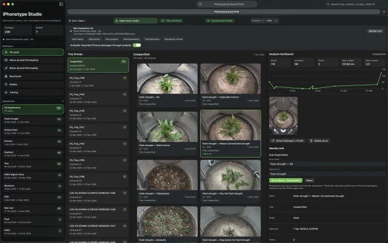Toggle the sidebar layout icon

61,4
